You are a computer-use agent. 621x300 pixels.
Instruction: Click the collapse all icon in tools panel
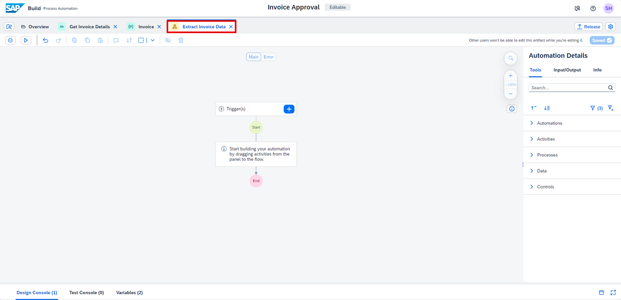534,108
